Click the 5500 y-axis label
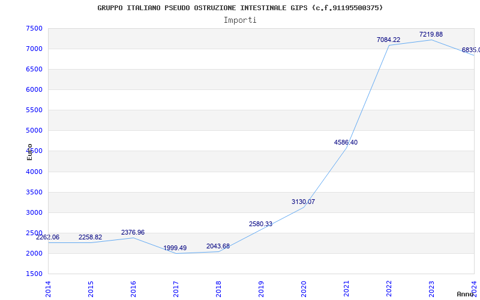This screenshot has width=480, height=300. [34, 110]
